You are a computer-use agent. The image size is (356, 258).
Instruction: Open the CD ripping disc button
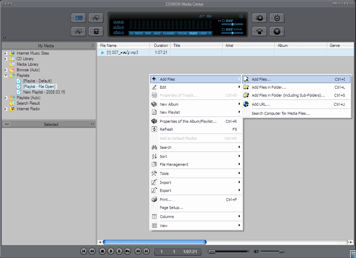pyautogui.click(x=260, y=18)
